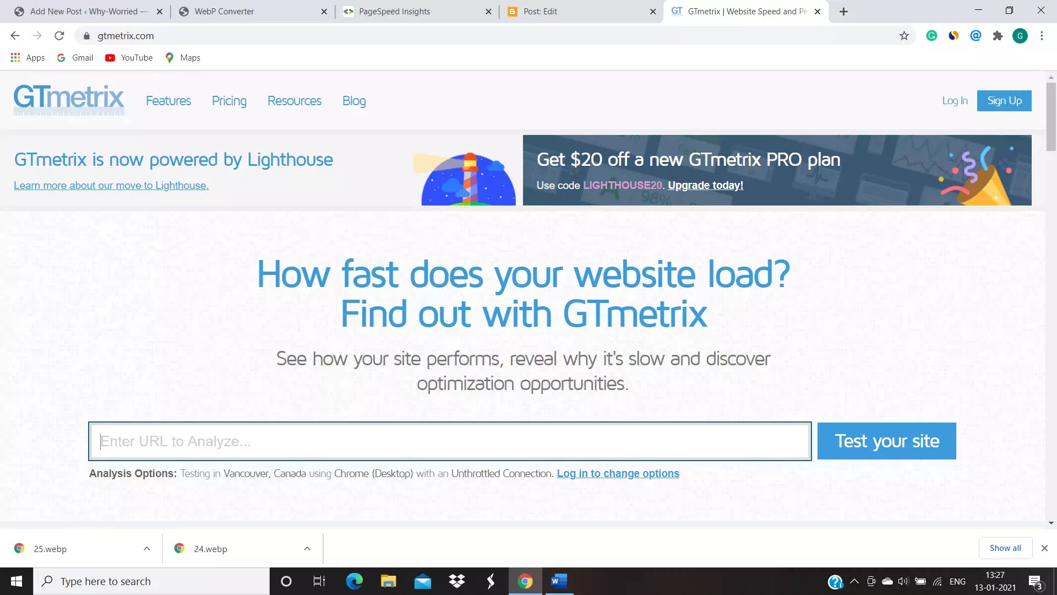Image resolution: width=1057 pixels, height=595 pixels.
Task: Click 'Log in to change options' link
Action: point(618,474)
